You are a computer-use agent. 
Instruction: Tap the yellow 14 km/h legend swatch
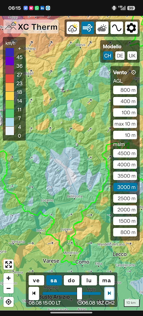(x=10, y=96)
